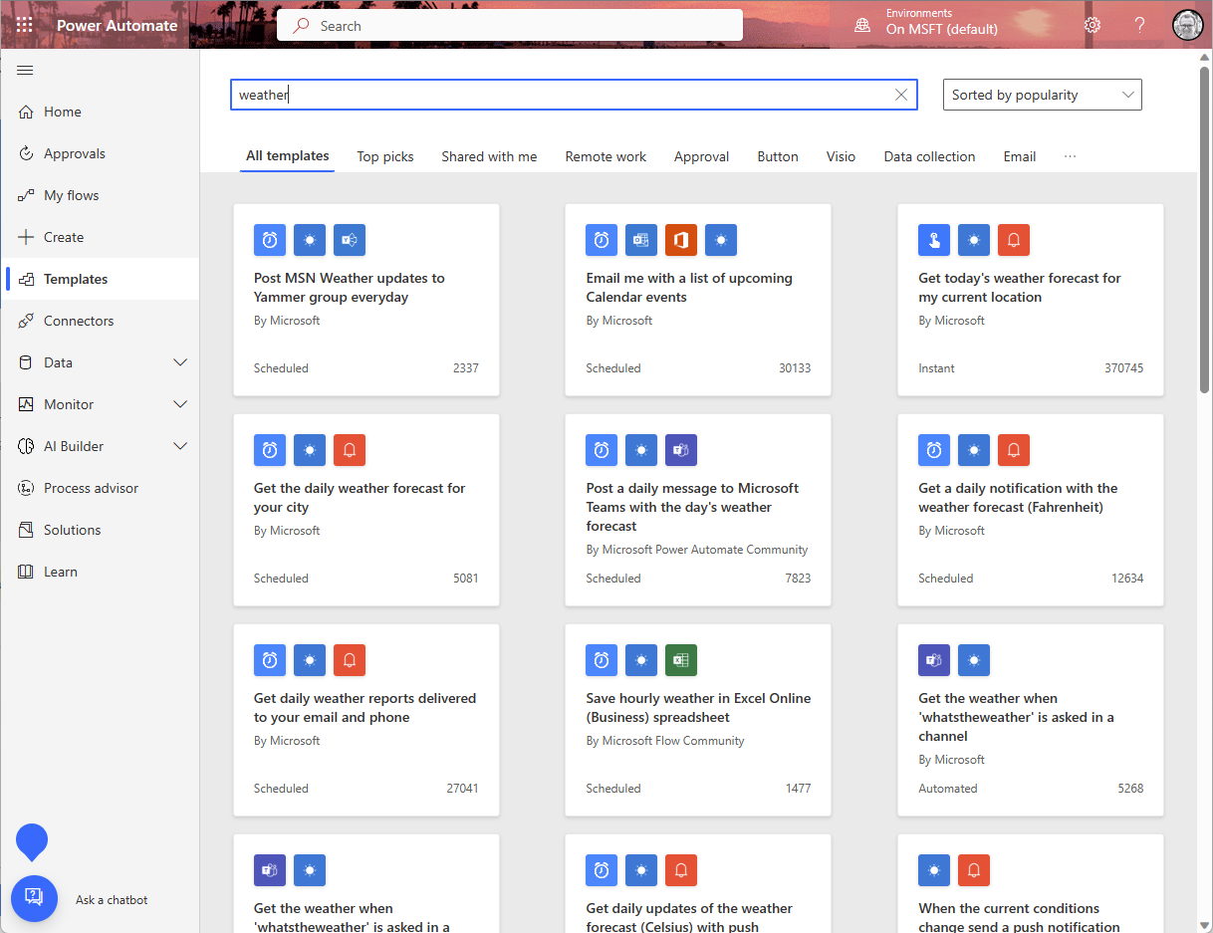Click the page vertical scrollbar
1213x933 pixels.
click(x=1204, y=229)
